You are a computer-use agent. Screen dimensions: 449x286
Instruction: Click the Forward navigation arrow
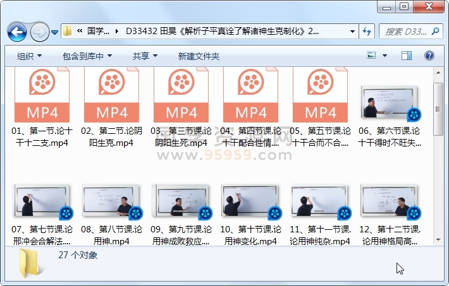[x=39, y=32]
